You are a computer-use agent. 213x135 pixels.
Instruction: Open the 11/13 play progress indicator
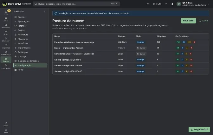(x=157, y=4)
